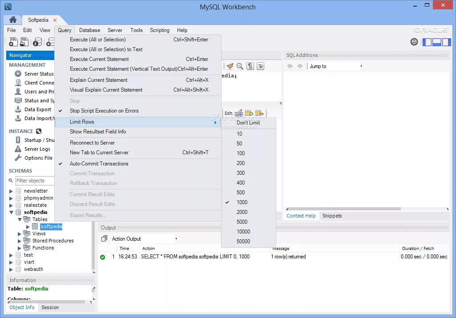Switch to the Snippets tab
This screenshot has height=318, width=456.
click(332, 216)
